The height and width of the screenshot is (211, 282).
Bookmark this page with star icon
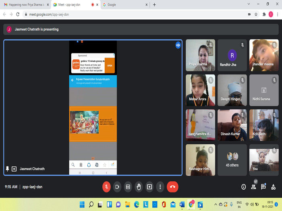256,14
